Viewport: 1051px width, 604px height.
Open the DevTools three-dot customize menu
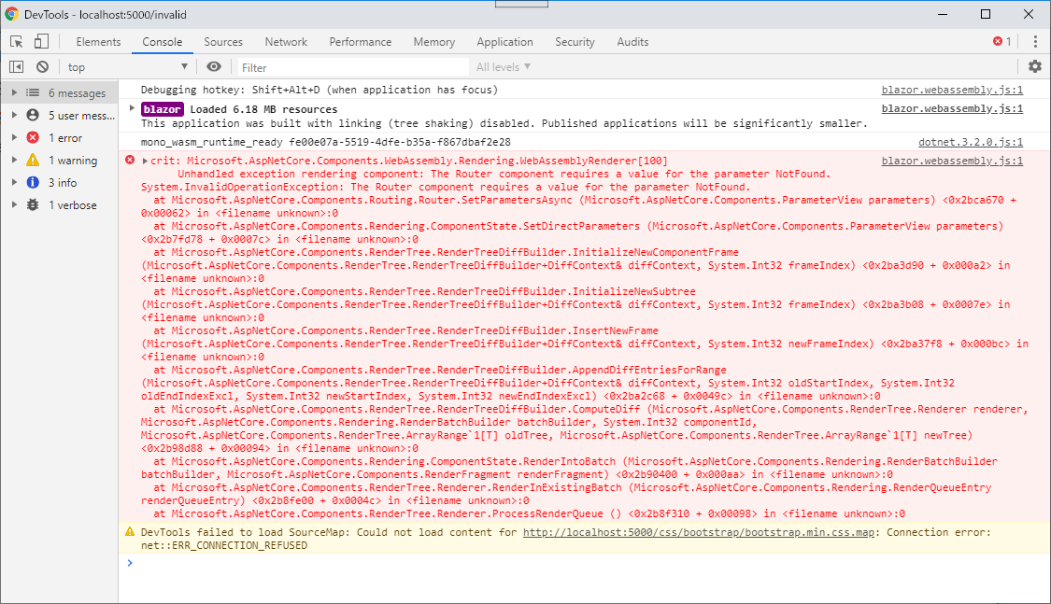tap(1035, 41)
